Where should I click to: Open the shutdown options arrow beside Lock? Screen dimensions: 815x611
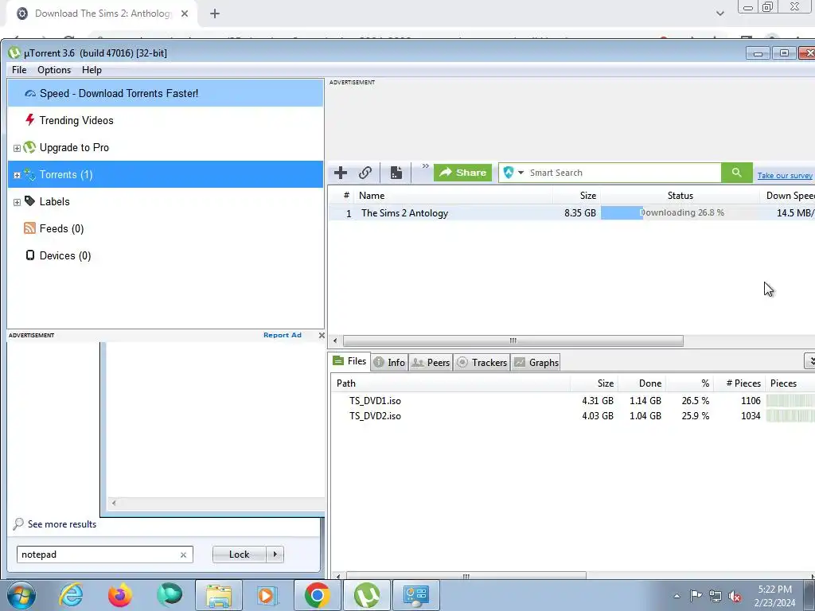(275, 555)
